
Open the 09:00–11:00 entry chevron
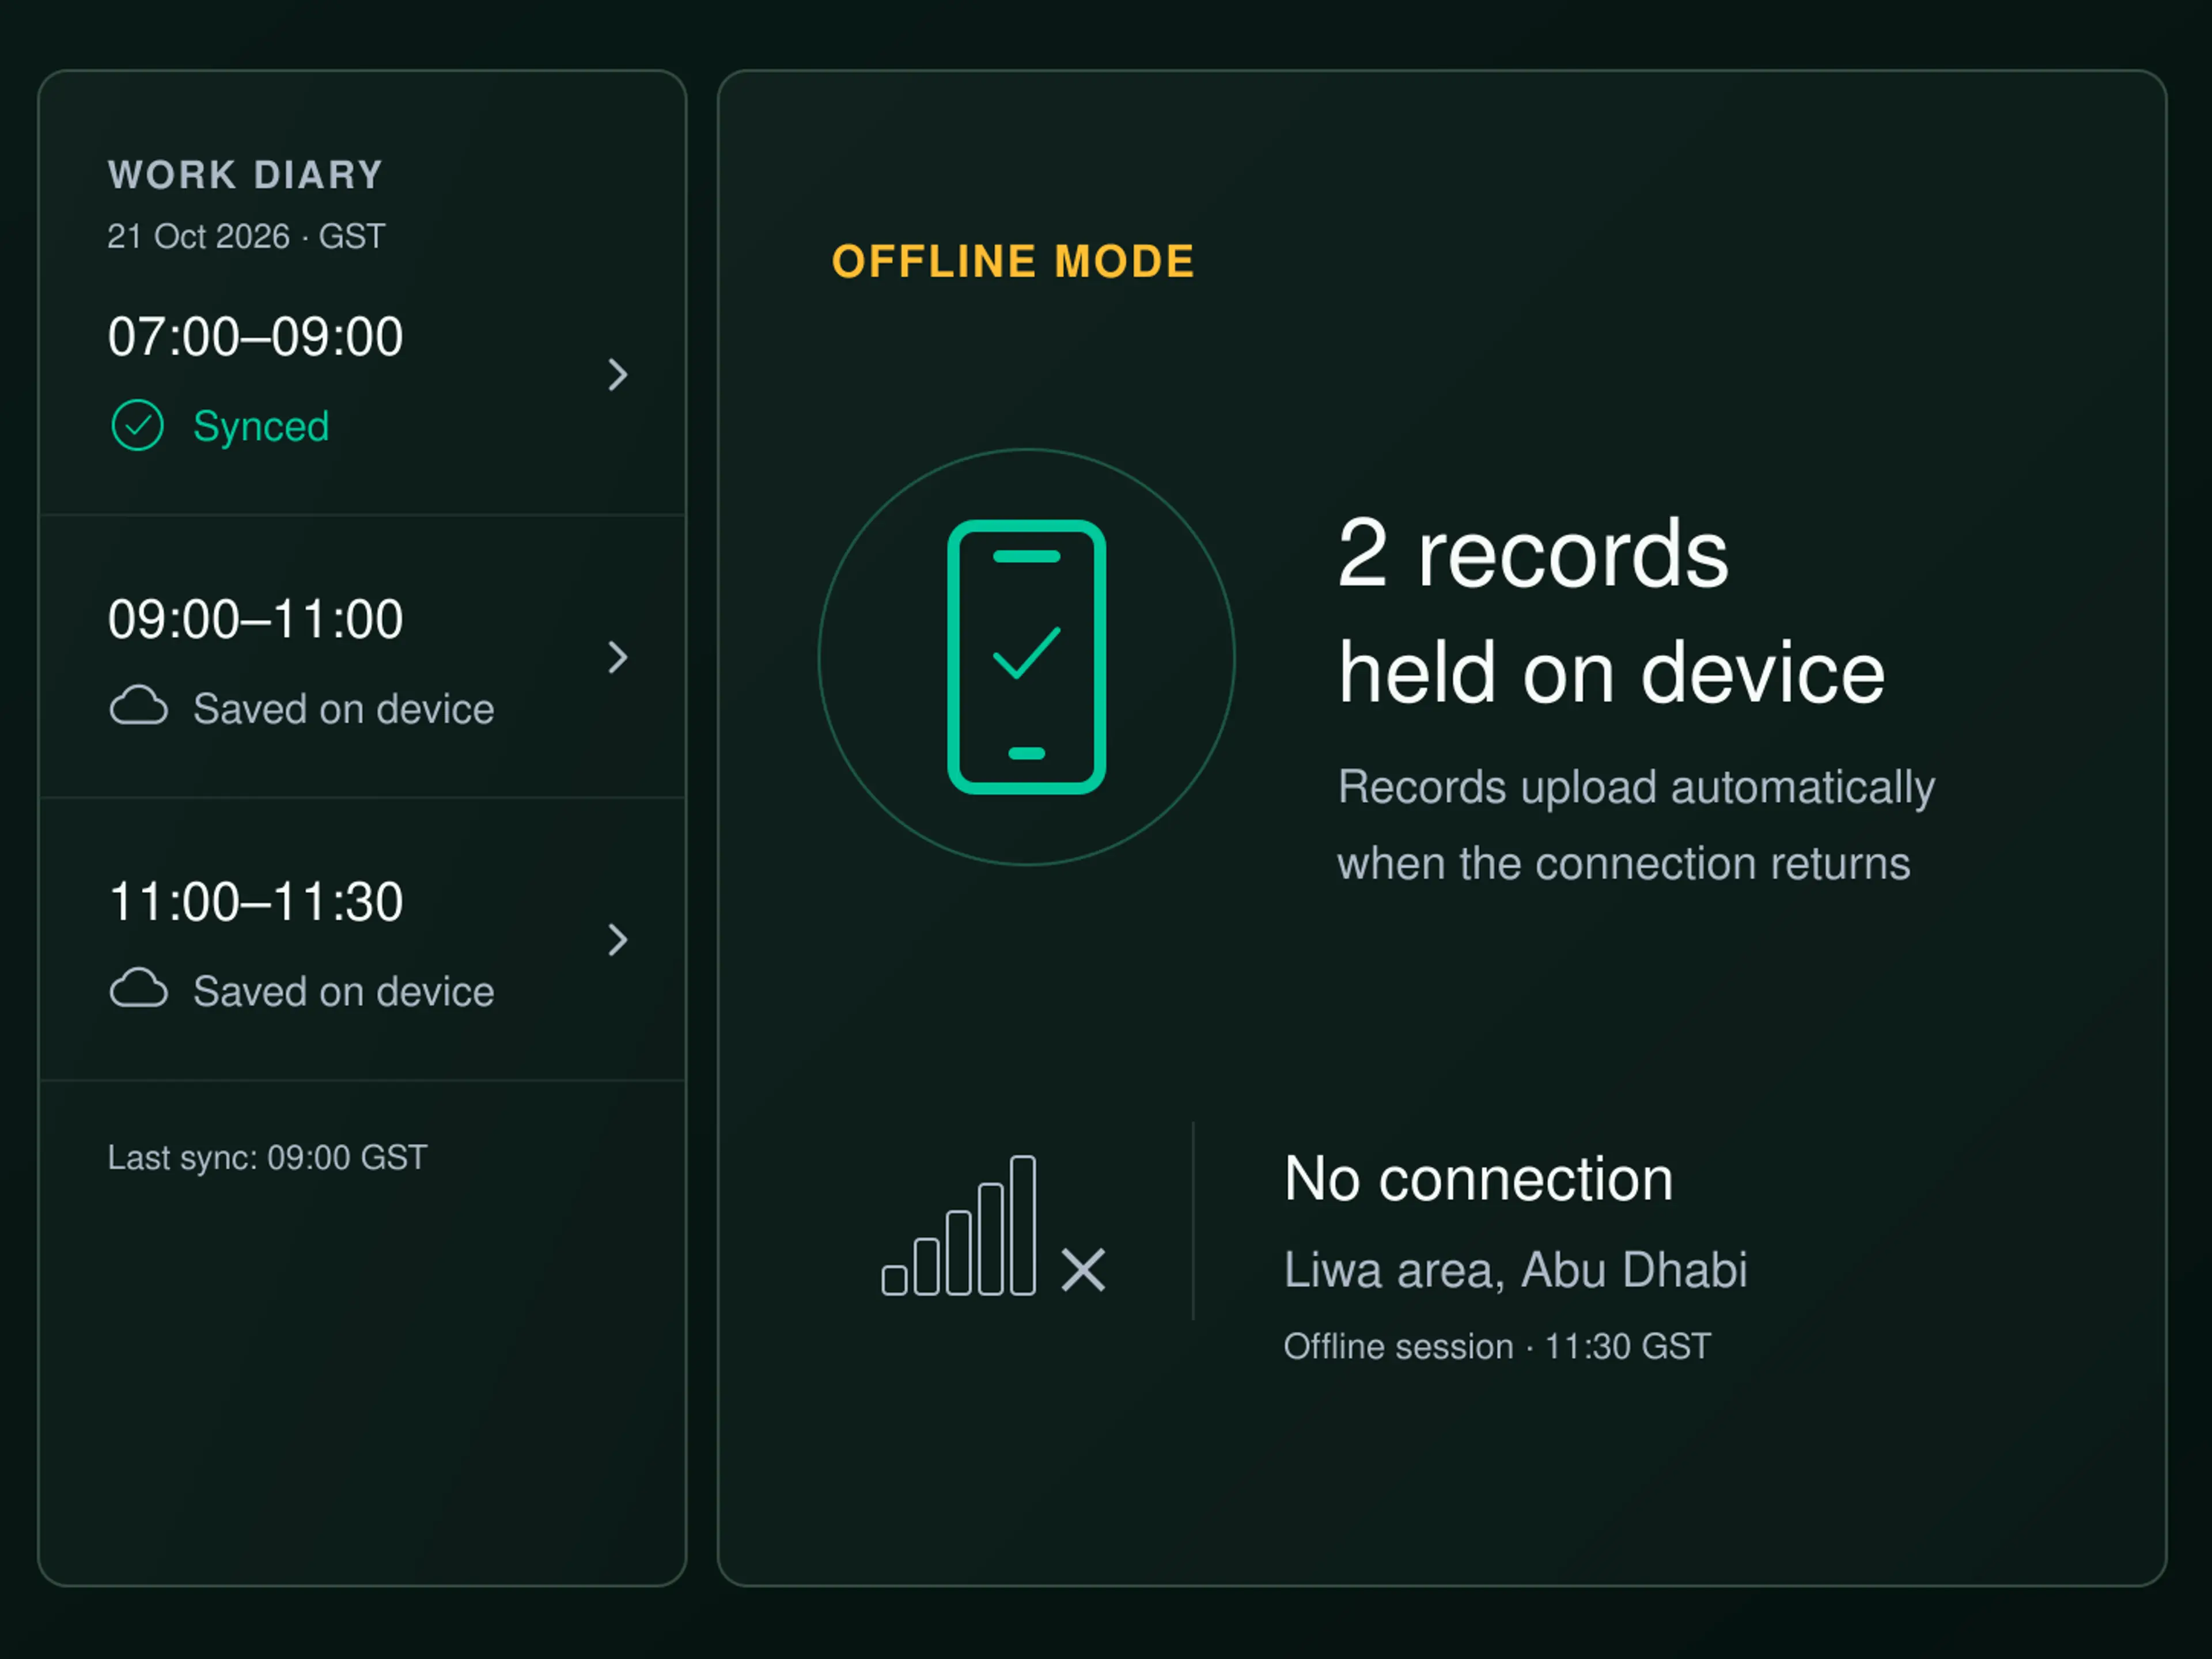coord(618,657)
